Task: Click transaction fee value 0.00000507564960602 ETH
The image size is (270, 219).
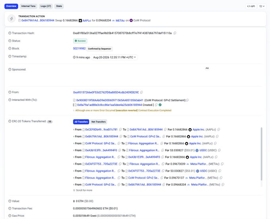Action: click(95, 209)
